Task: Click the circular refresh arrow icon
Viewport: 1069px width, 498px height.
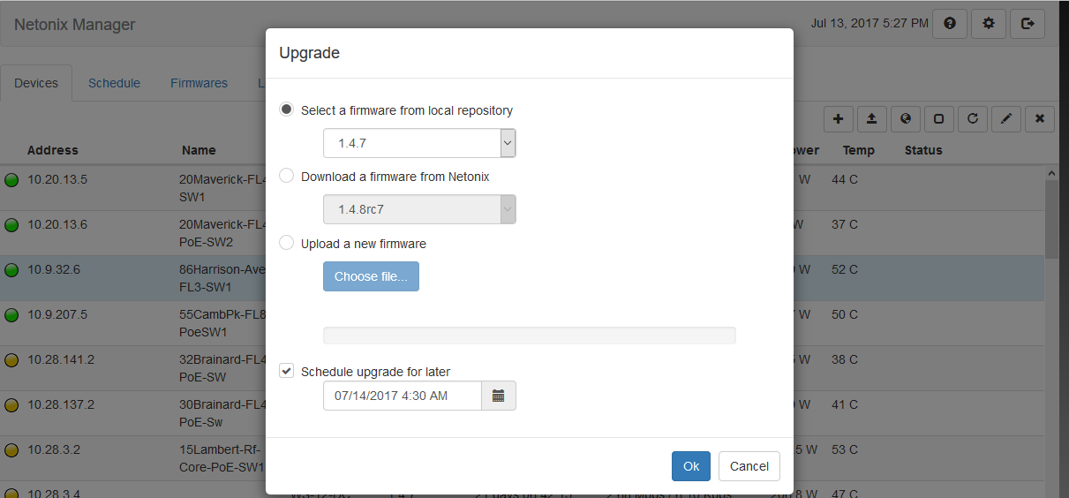Action: [972, 118]
